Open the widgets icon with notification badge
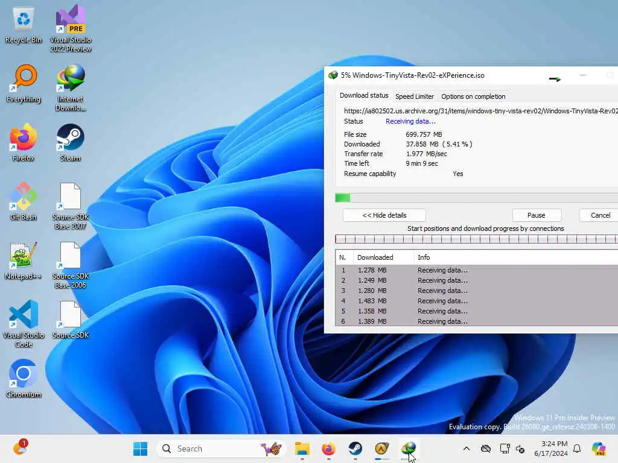Viewport: 618px width, 463px height. coord(20,448)
